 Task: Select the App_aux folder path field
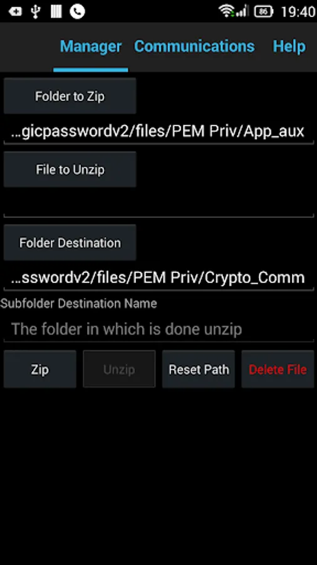(159, 132)
